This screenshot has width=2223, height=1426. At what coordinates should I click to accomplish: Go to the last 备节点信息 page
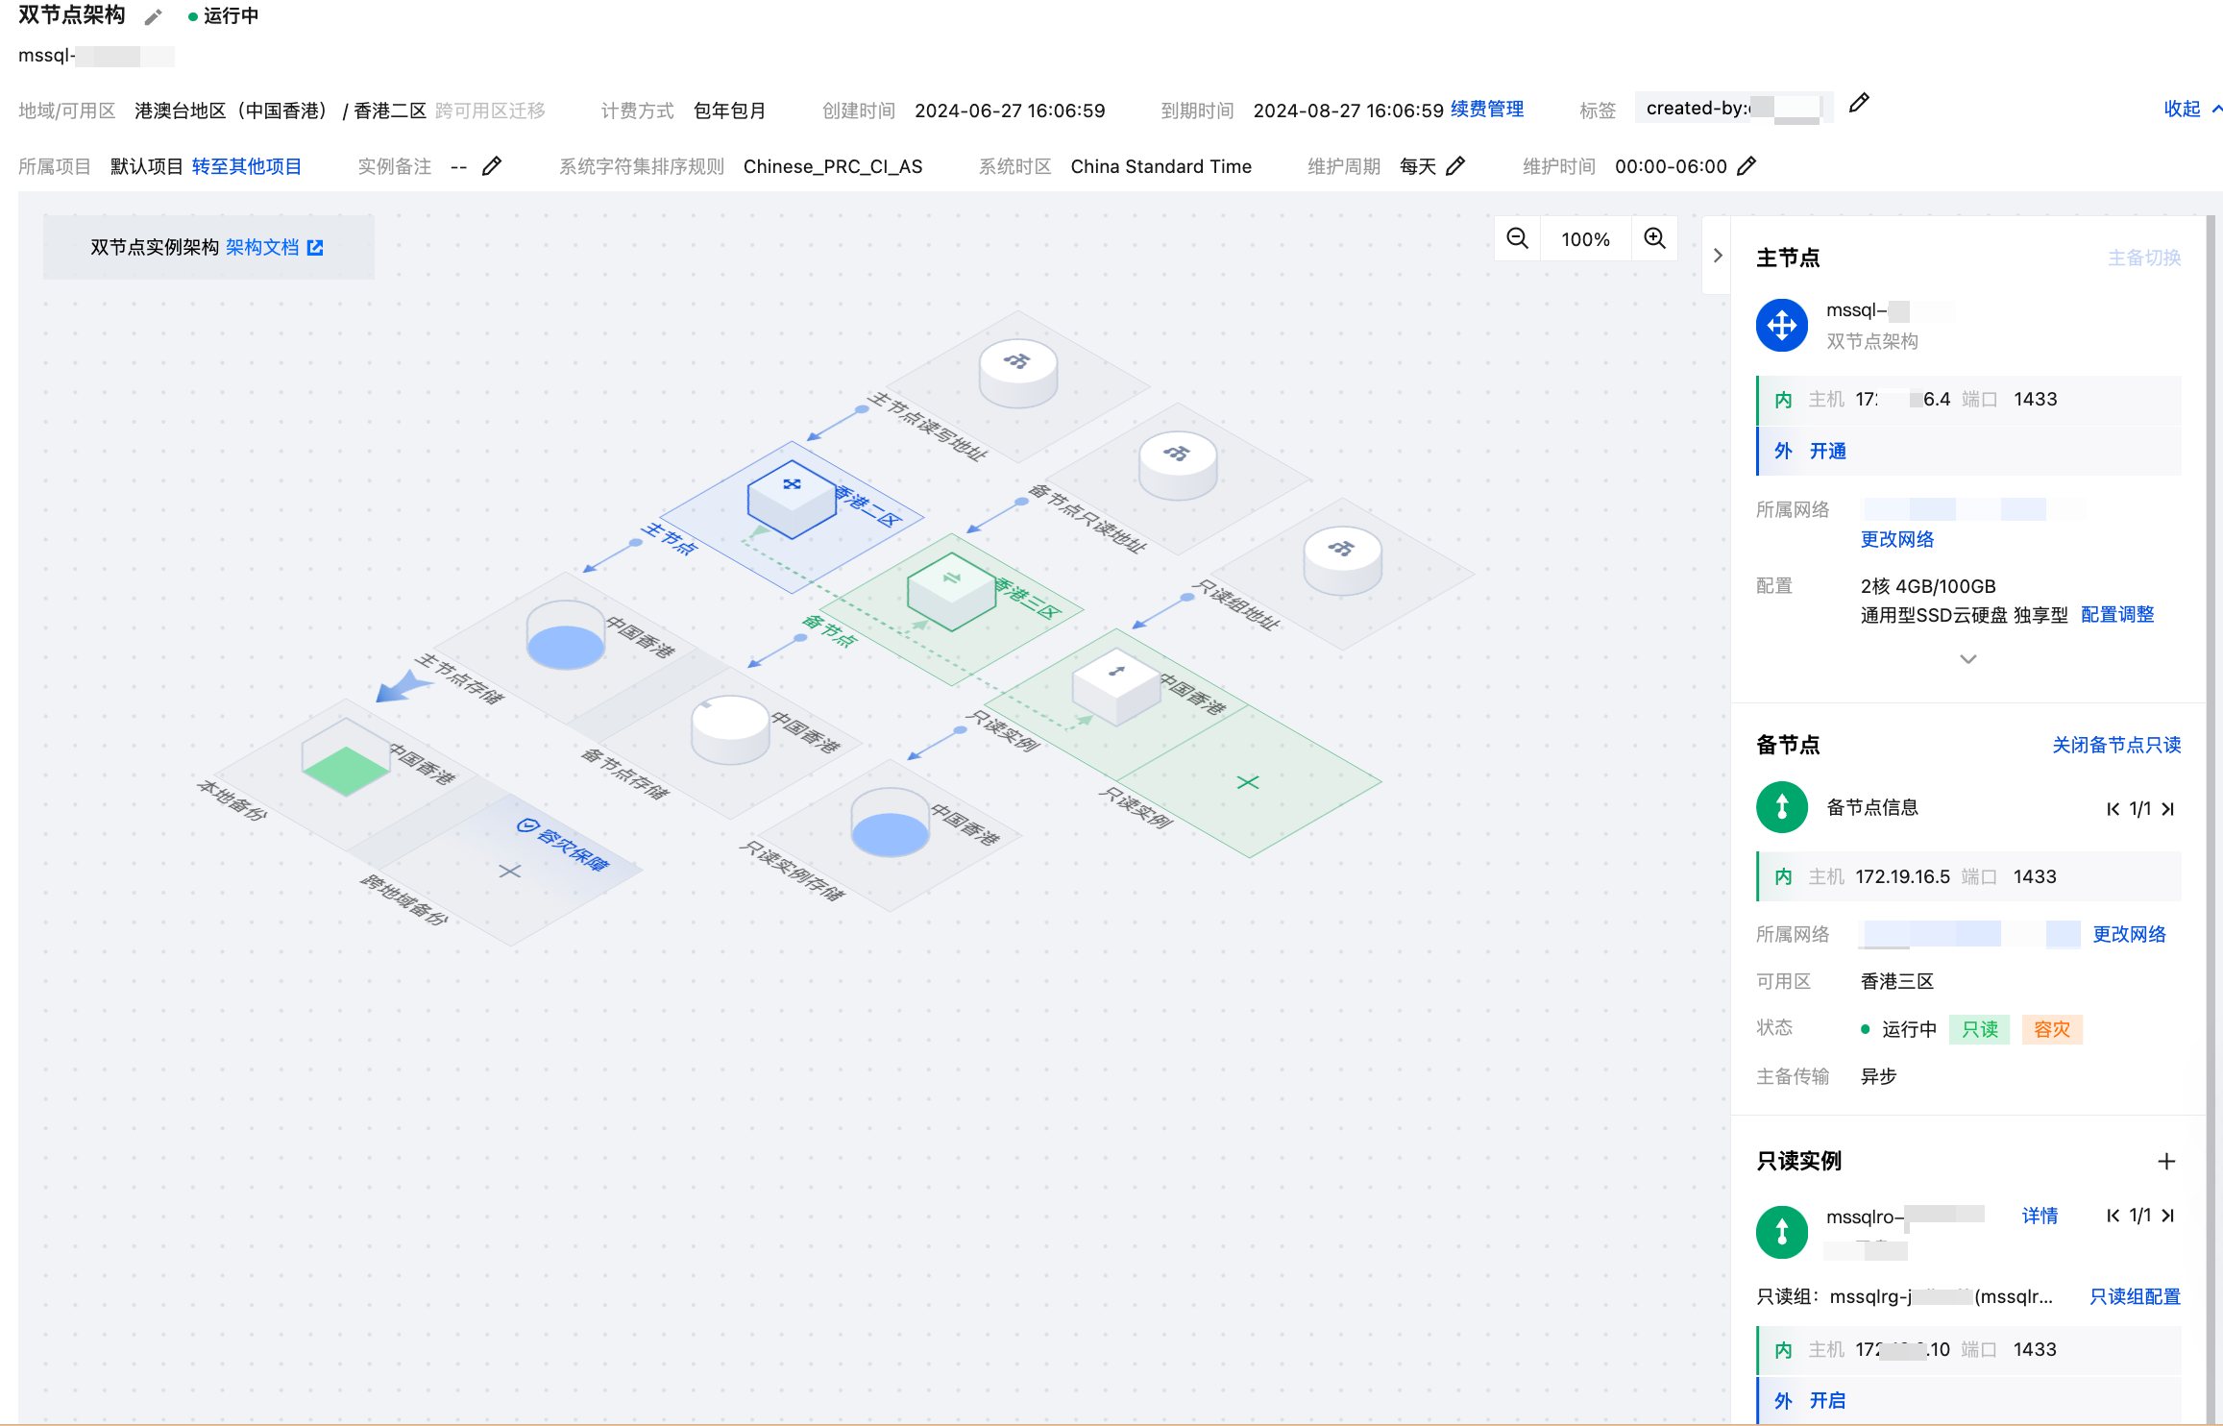click(2168, 809)
